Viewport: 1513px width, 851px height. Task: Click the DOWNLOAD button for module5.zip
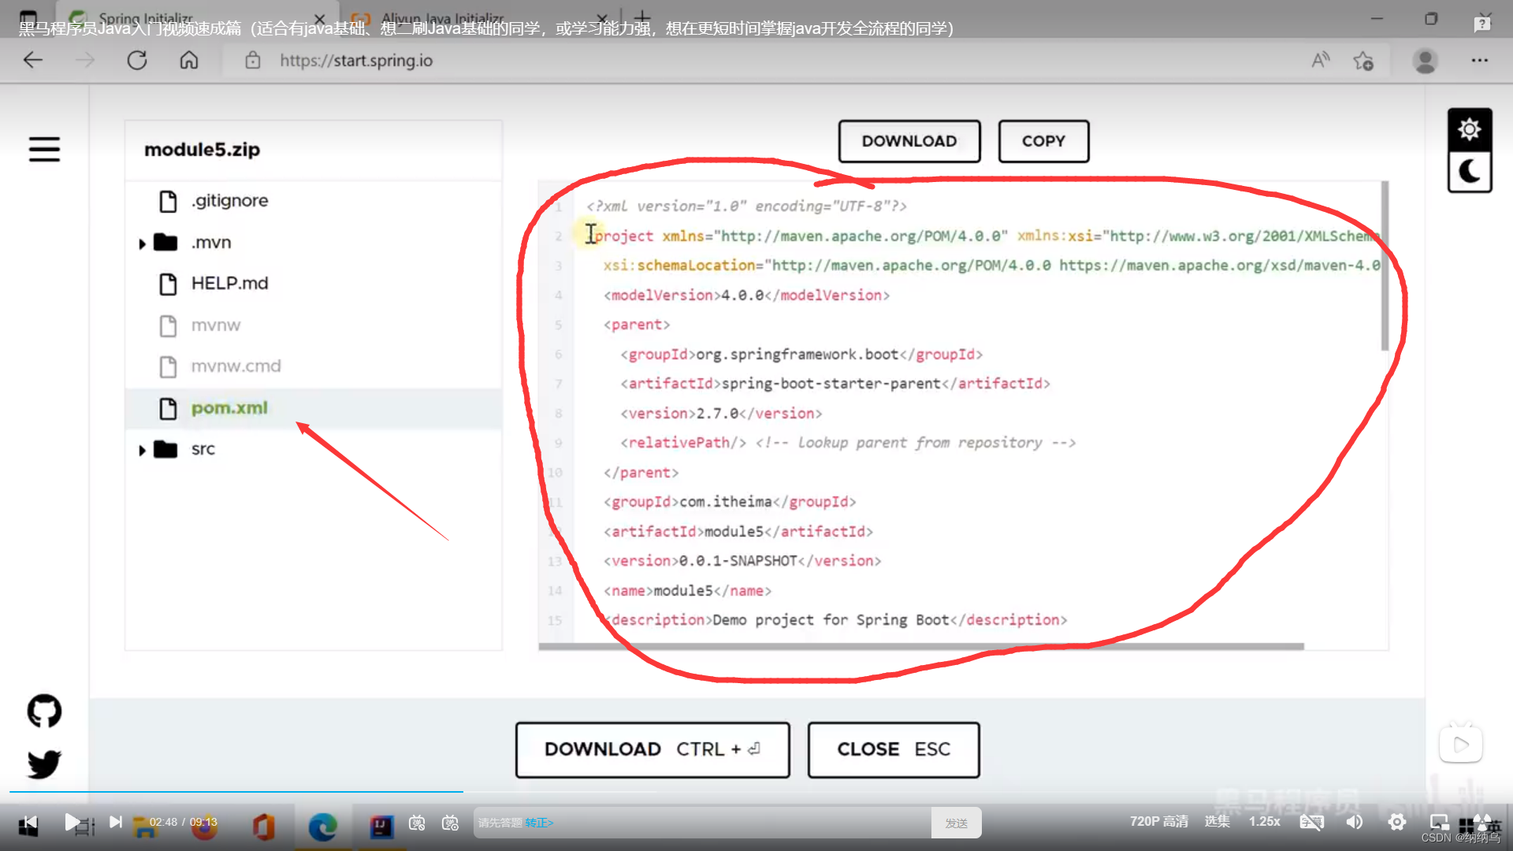[909, 140]
